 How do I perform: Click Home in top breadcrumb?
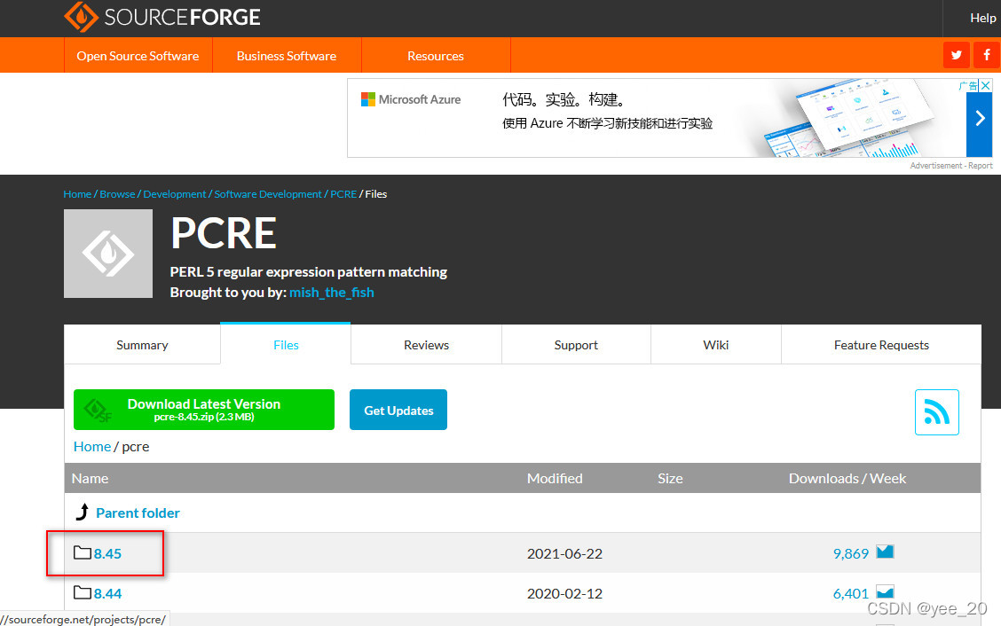(x=77, y=194)
